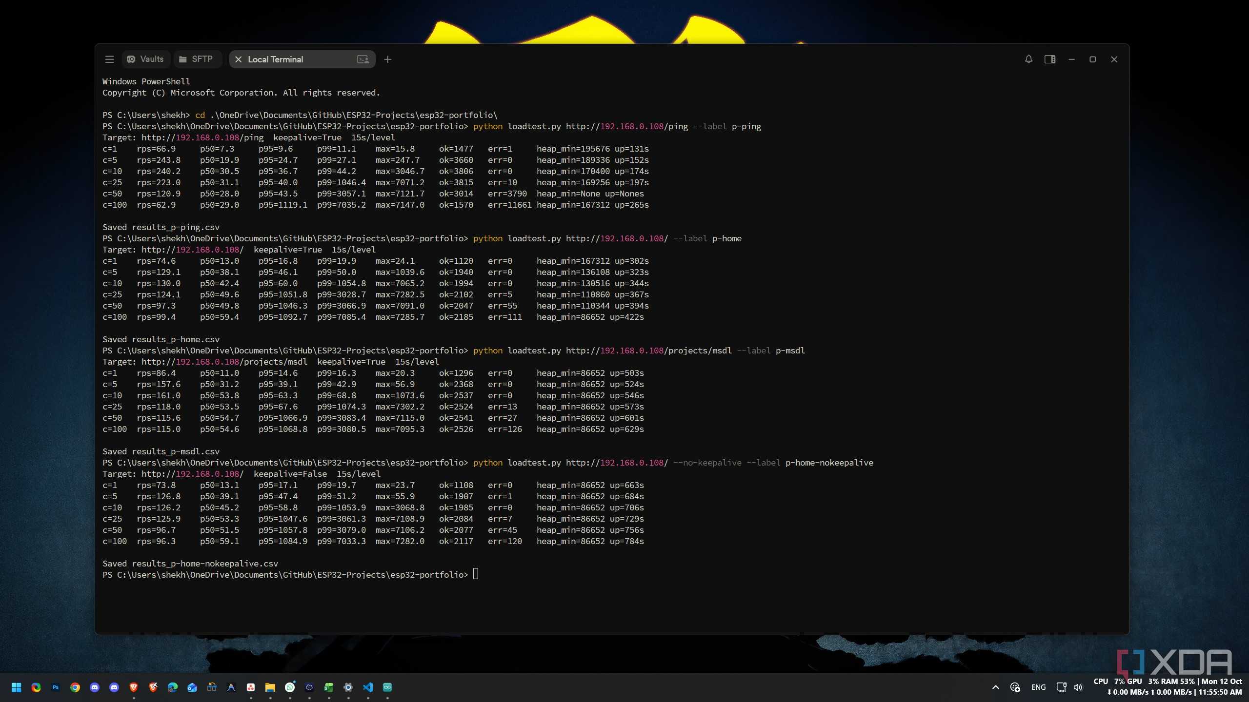Click text 'Saved results_p-home.csv'
This screenshot has width=1249, height=702.
point(161,339)
